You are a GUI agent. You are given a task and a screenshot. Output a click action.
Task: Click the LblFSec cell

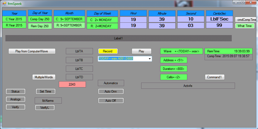220,19
